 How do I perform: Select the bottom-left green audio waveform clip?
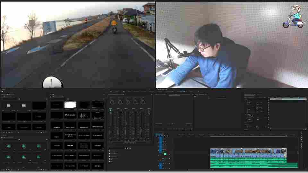click(8, 157)
